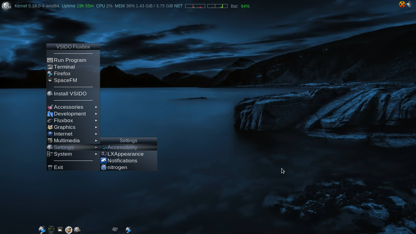
Task: Launch nitrogen wallpaper setter from Settings
Action: coord(129,167)
